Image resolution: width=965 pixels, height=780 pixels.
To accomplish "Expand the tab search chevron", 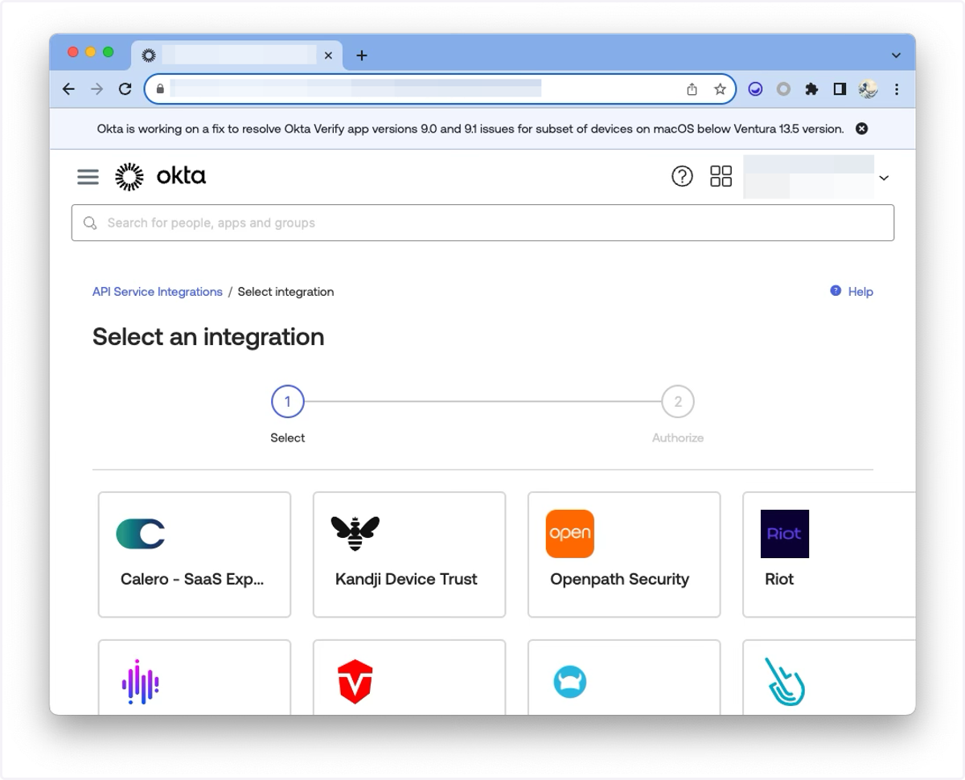I will click(896, 55).
